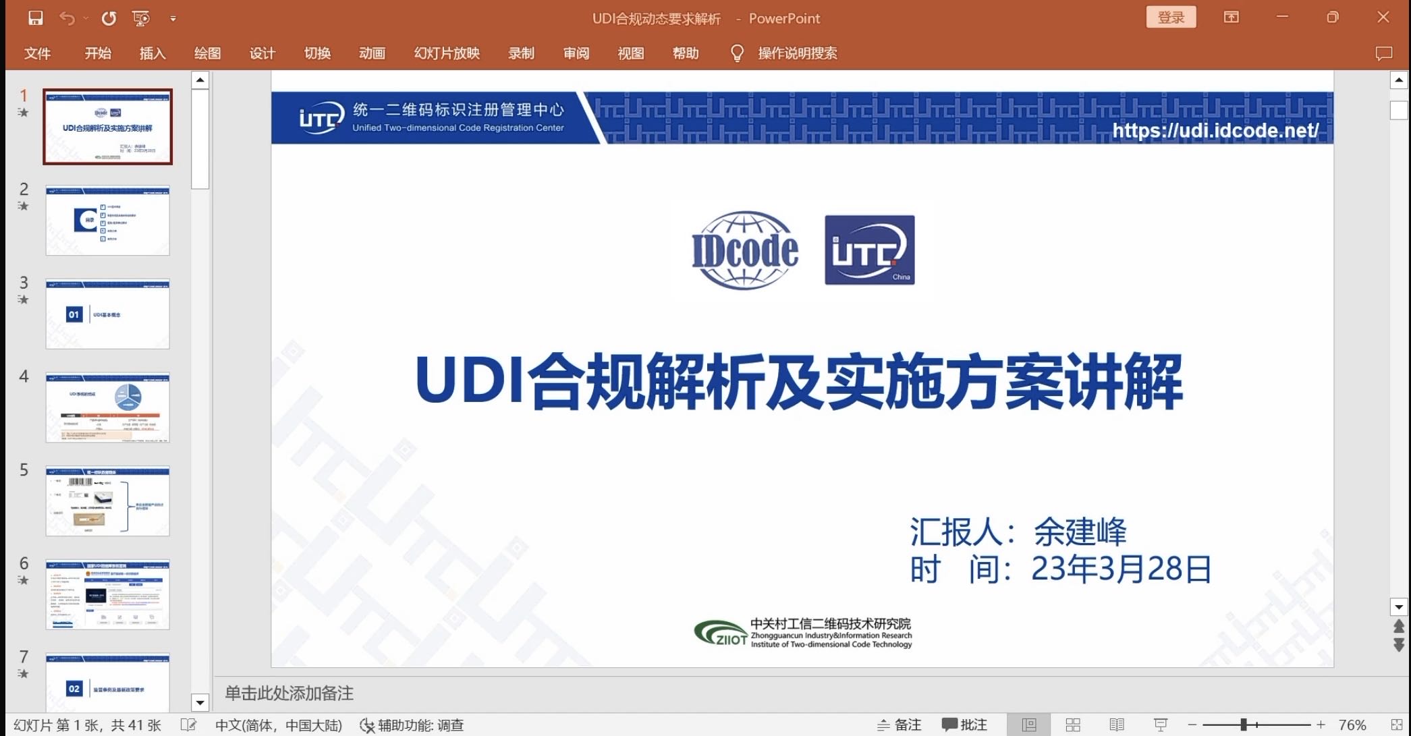This screenshot has height=736, width=1411.
Task: Switch to the 插入 tab
Action: click(x=153, y=53)
